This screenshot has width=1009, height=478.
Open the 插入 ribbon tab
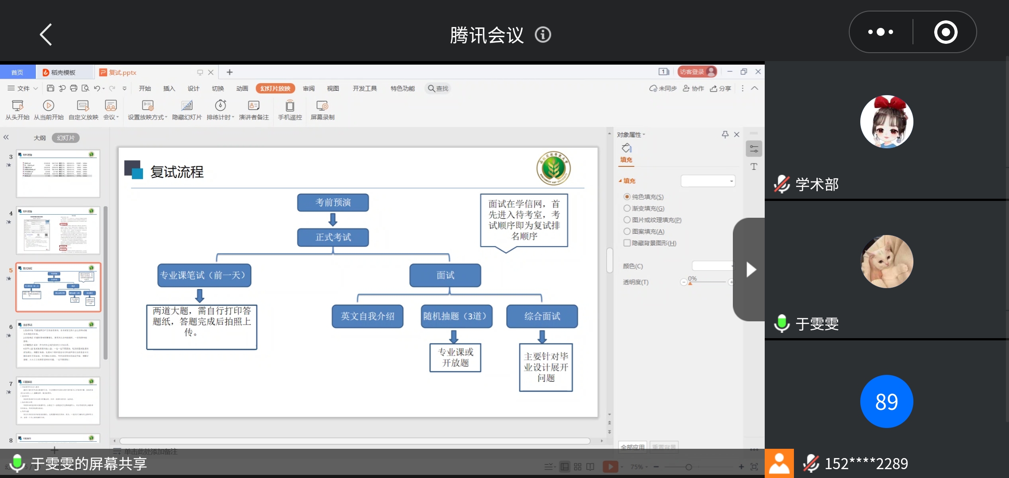click(x=169, y=89)
